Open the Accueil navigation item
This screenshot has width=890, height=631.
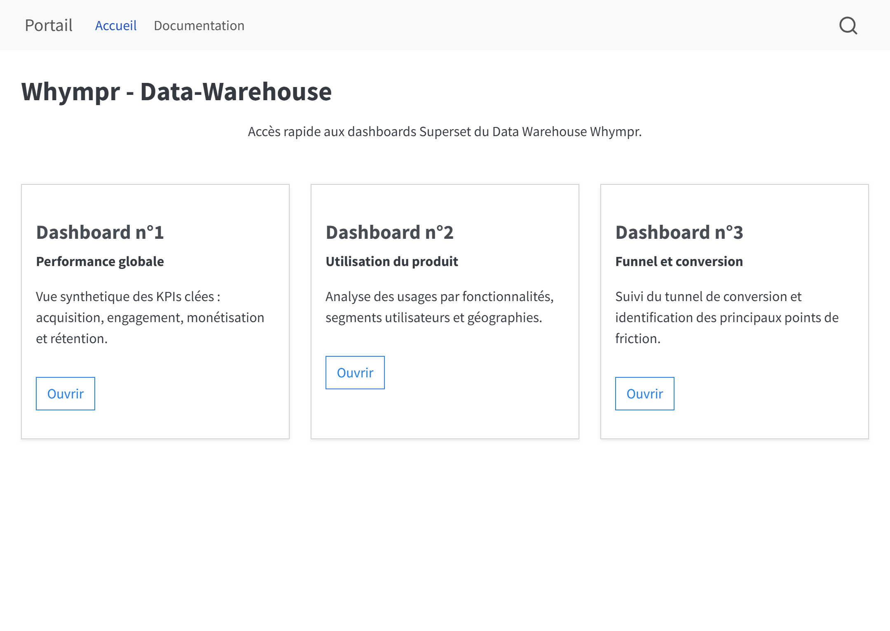click(x=116, y=26)
